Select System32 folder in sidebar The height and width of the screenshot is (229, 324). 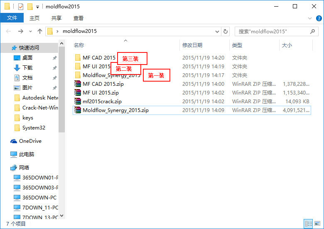[x=30, y=128]
